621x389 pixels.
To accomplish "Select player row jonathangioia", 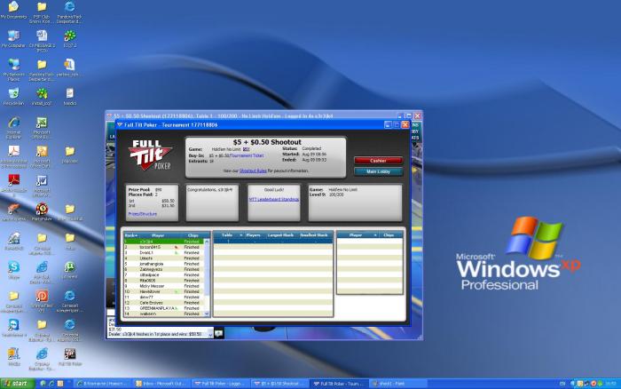I will [164, 264].
